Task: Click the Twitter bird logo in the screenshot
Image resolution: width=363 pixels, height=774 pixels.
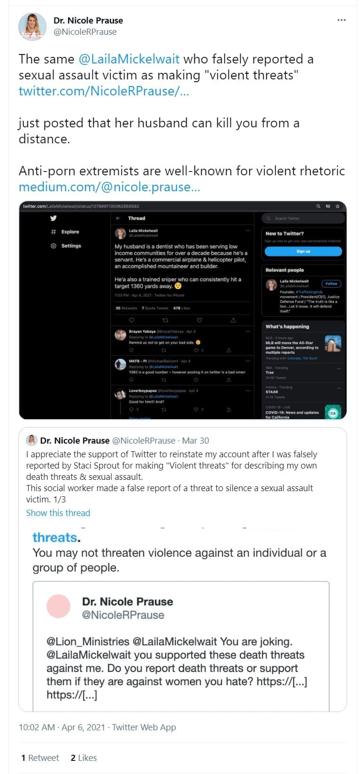Action: click(54, 218)
